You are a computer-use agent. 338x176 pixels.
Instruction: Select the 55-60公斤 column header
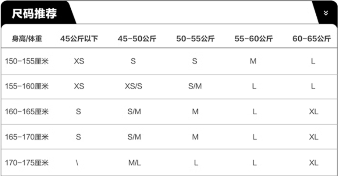coord(253,39)
